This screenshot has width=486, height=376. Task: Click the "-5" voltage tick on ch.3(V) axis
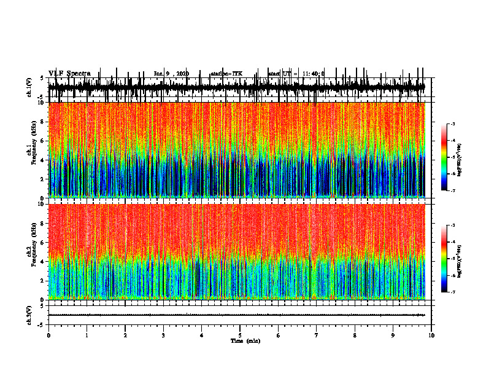click(x=42, y=325)
